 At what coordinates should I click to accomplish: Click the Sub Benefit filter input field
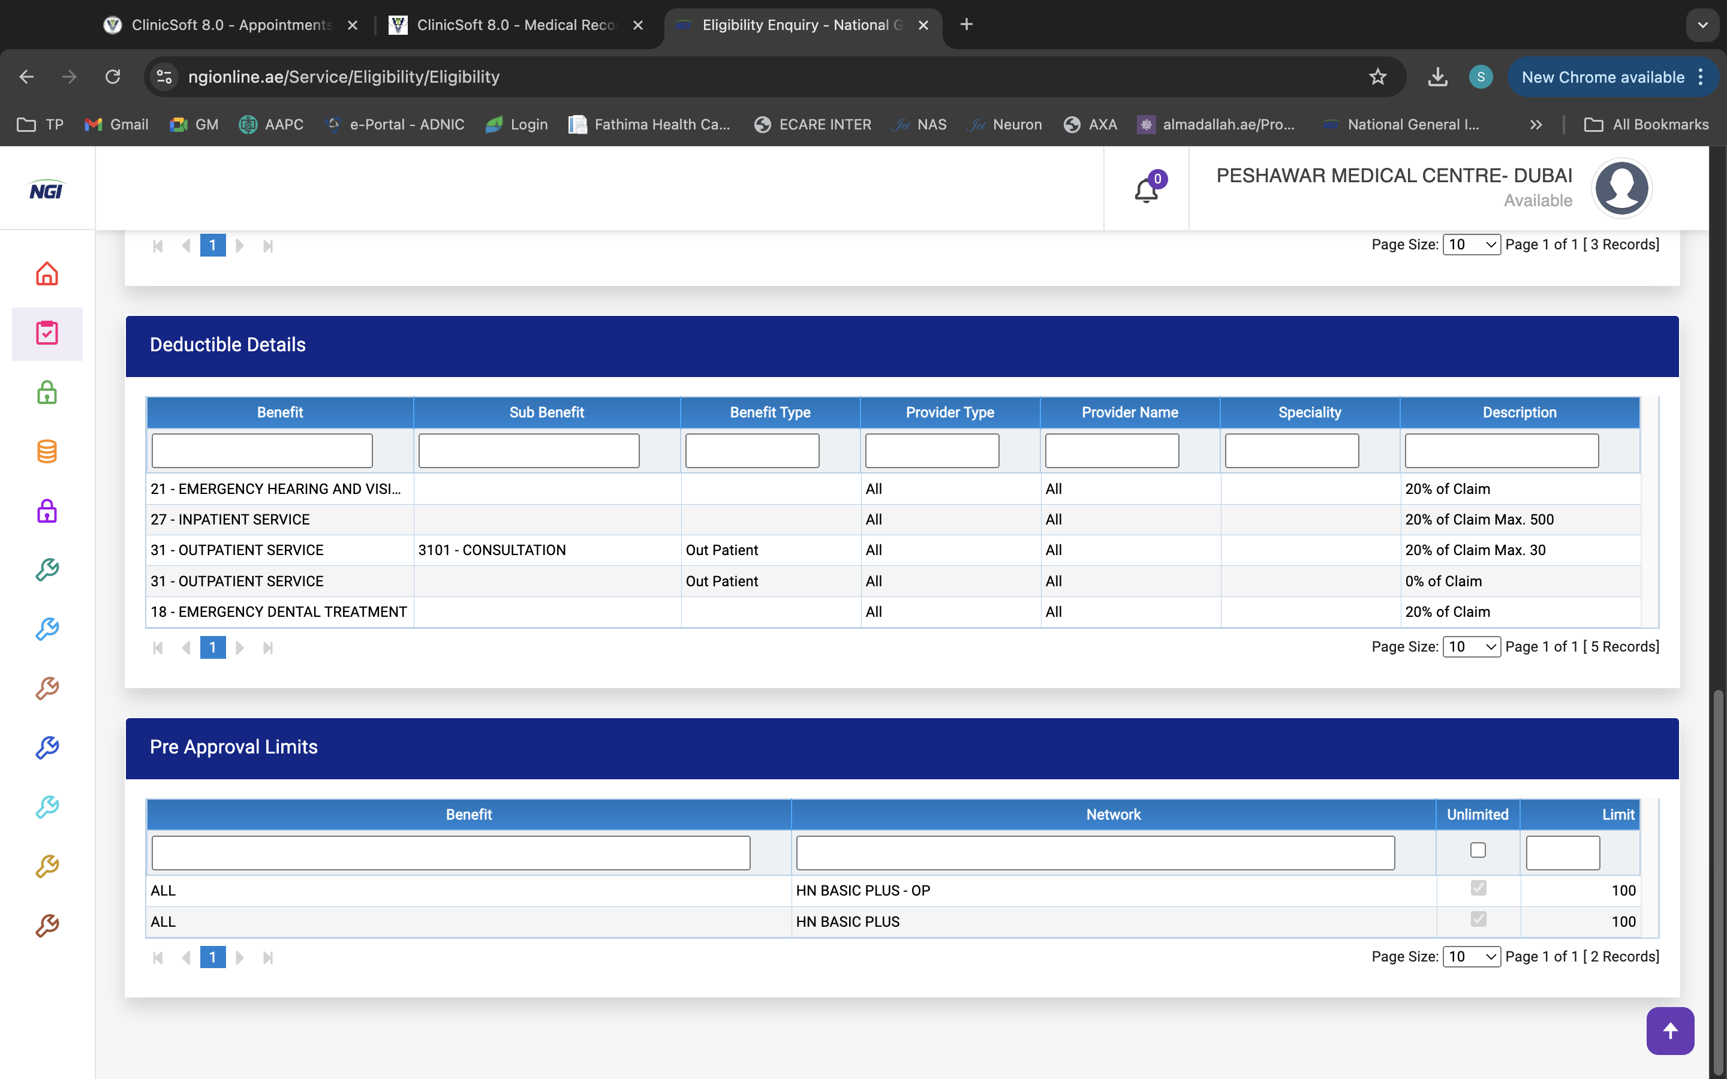(x=528, y=451)
